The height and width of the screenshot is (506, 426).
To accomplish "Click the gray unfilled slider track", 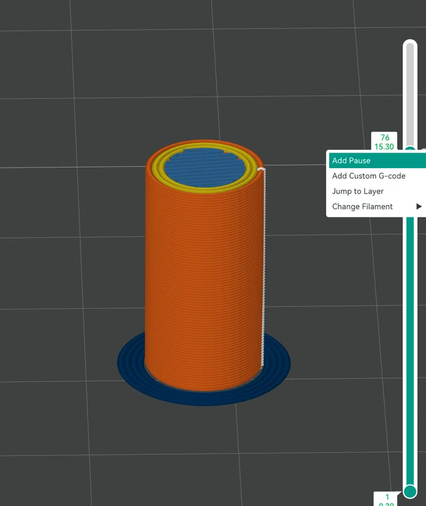I will pos(410,94).
